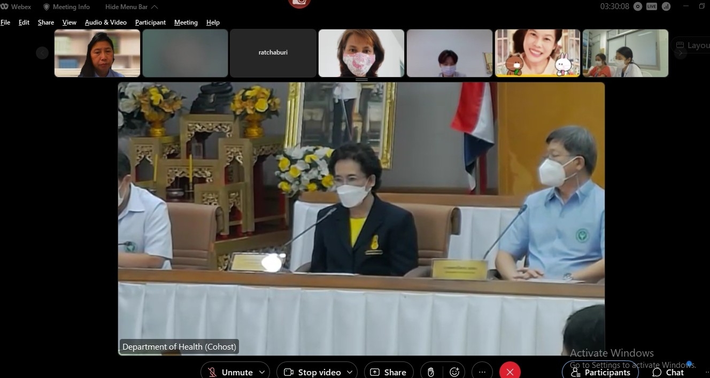Image resolution: width=710 pixels, height=378 pixels.
Task: Click Meeting Info shield button
Action: [66, 7]
